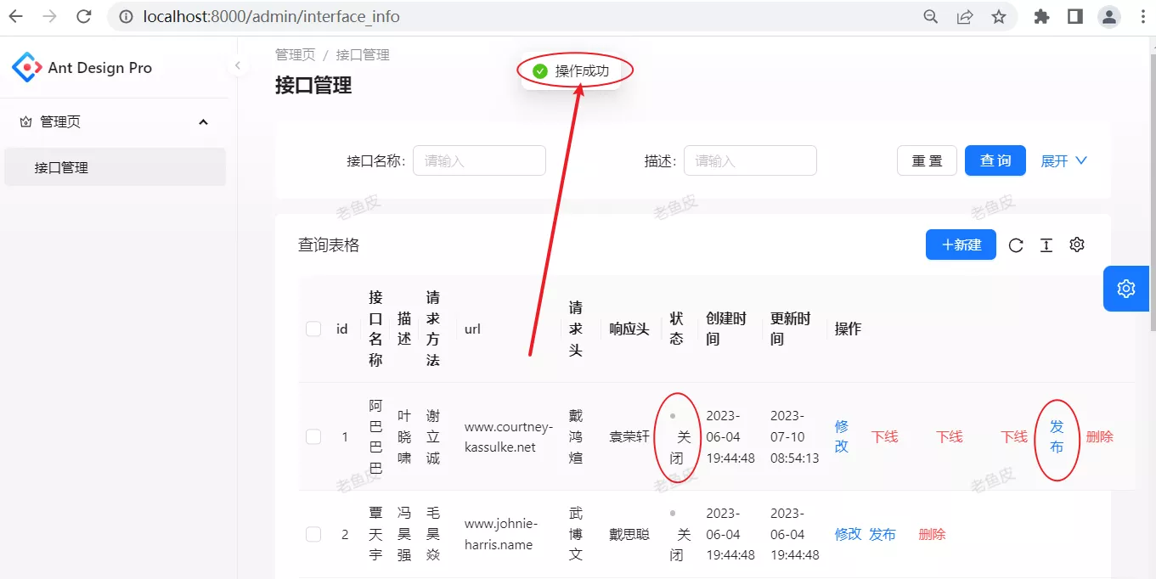Click the 响应头 column header
The image size is (1156, 579).
(x=629, y=329)
